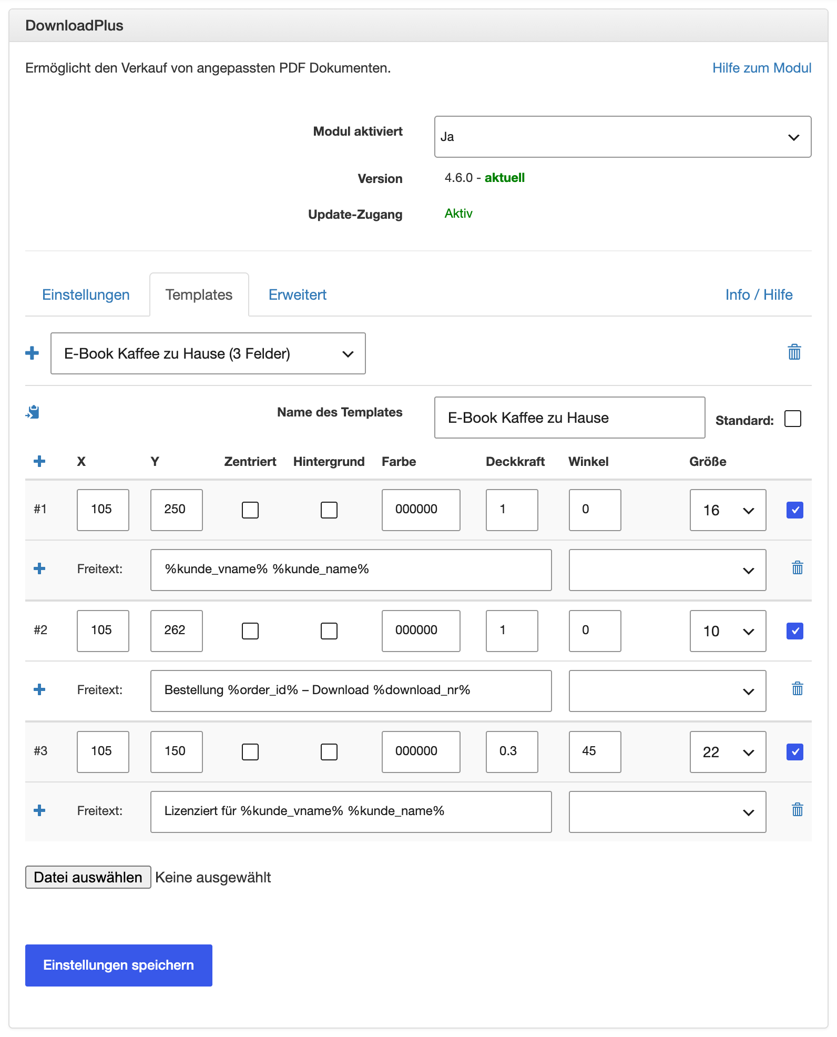Click the Farbe field of field #1
837x1037 pixels.
(421, 510)
